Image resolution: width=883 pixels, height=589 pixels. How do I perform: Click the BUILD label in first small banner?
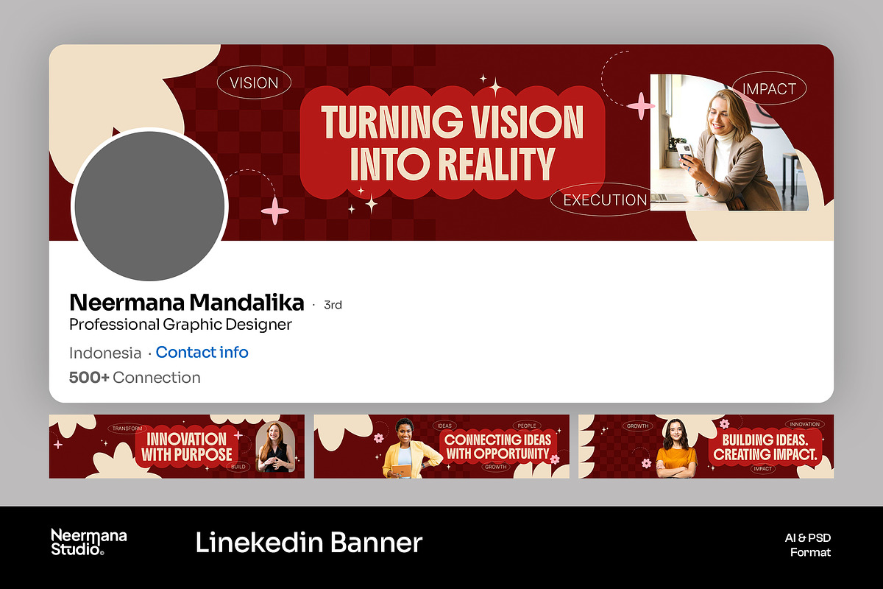click(x=238, y=467)
